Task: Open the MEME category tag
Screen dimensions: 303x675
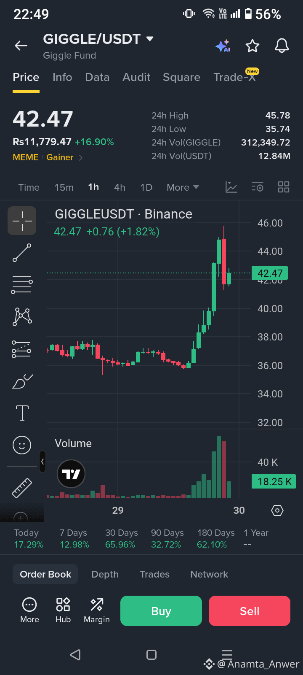Action: click(26, 157)
